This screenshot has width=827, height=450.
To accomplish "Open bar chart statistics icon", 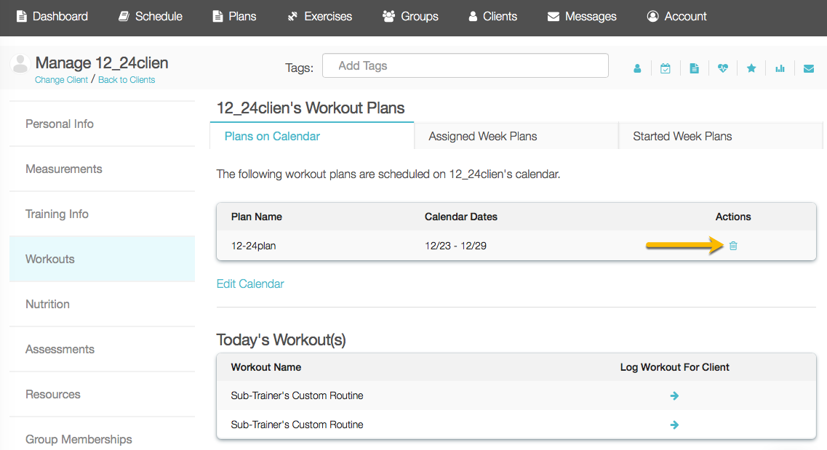I will 780,68.
